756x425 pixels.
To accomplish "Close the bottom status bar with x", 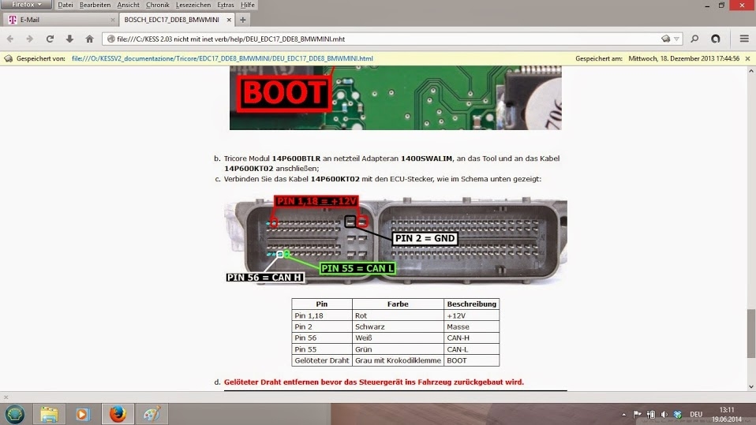I will (6, 397).
